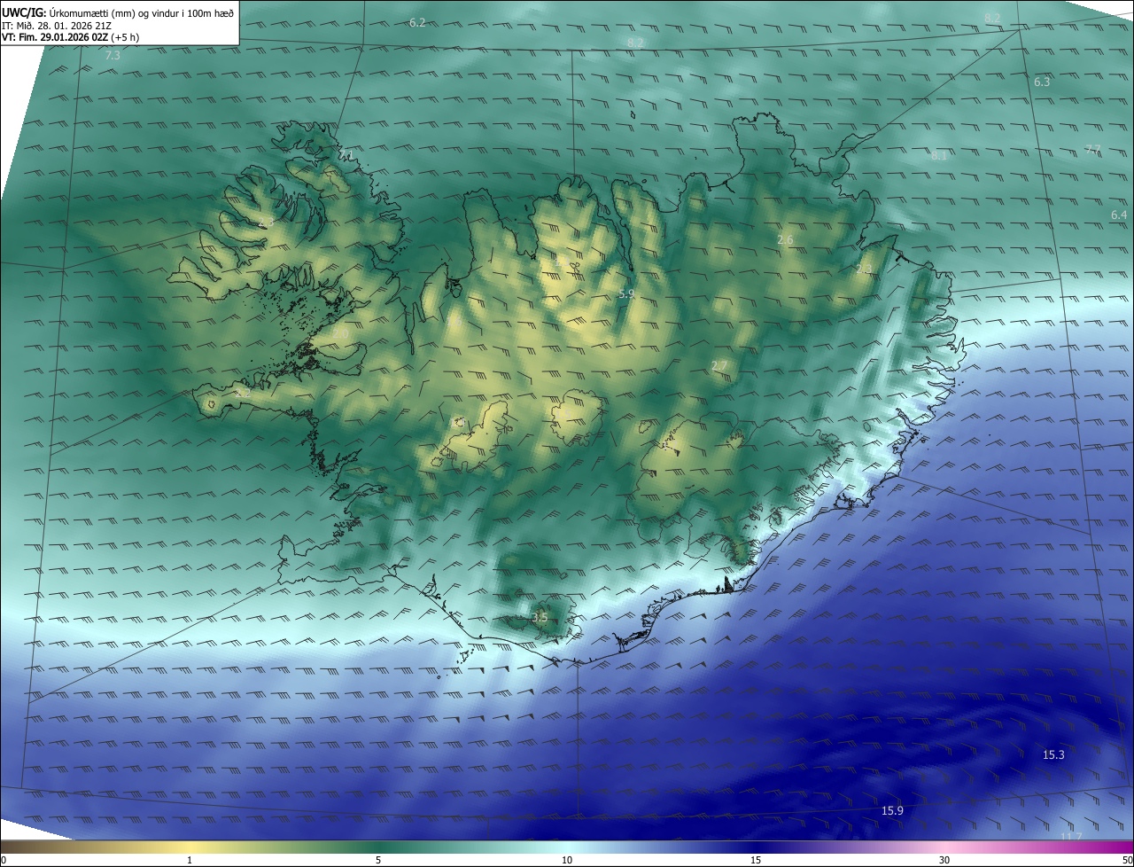Click the initial time line 'IT: Mið. 28. 01. 2026 21Z'

56,25
